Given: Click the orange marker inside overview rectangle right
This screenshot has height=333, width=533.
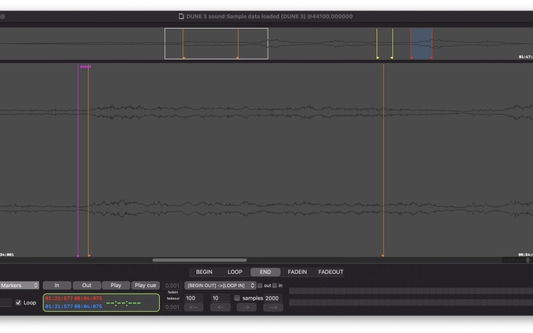Looking at the screenshot, I should pos(238,43).
